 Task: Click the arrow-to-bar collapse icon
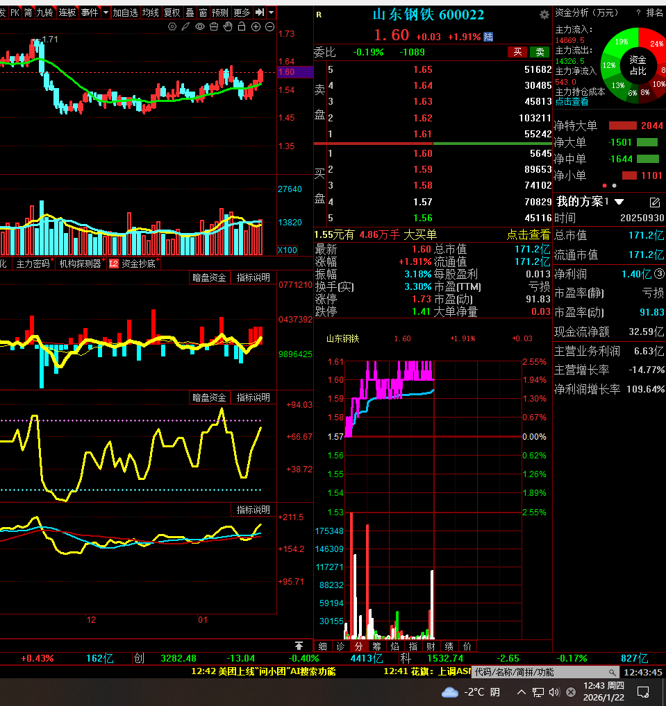(260, 12)
